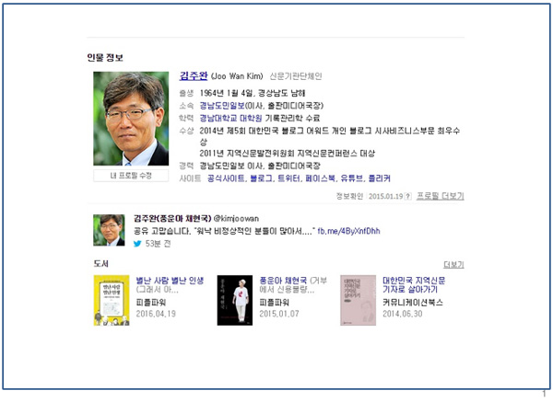The image size is (553, 402).
Task: Expand 프로필 더보기 for more profile details
Action: (441, 196)
